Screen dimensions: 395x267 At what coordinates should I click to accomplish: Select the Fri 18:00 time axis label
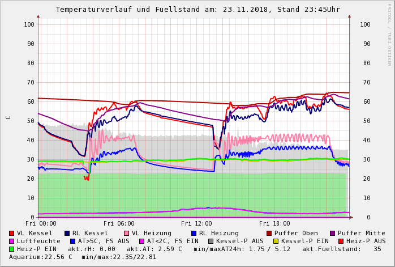point(274,224)
